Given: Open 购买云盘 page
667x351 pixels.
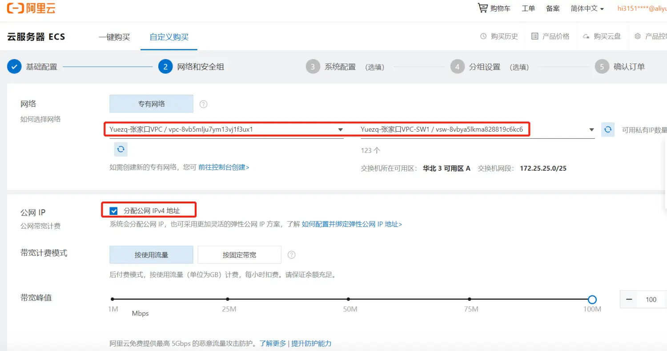Looking at the screenshot, I should pos(607,36).
